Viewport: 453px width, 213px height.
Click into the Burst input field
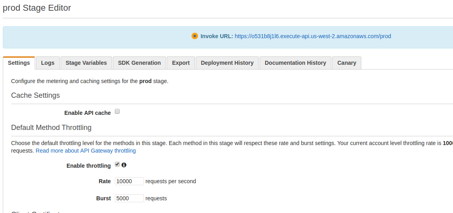129,198
